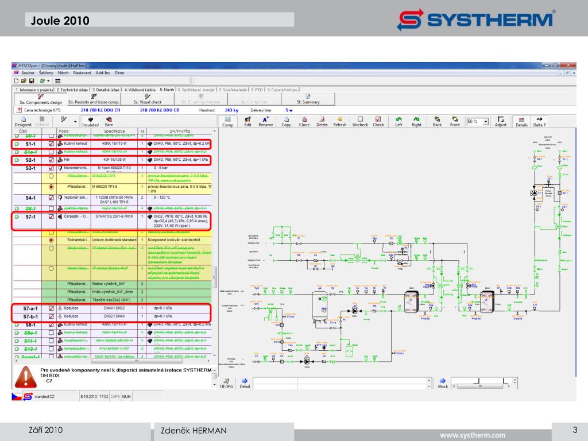Click the Rename tool icon

(x=265, y=122)
